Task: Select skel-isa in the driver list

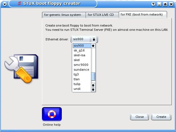Action: pyautogui.click(x=82, y=55)
